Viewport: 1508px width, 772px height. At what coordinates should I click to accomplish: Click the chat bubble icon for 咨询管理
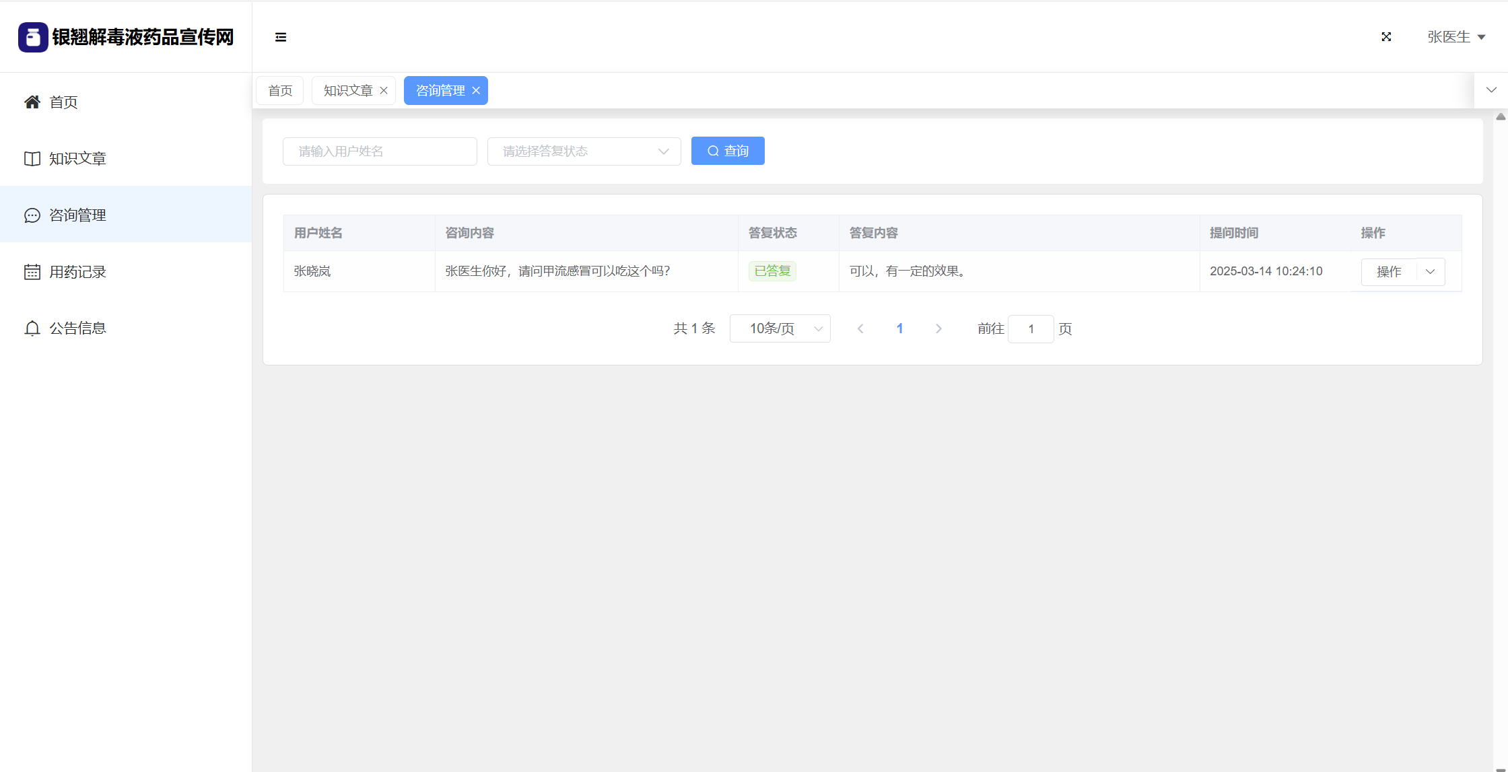[32, 215]
